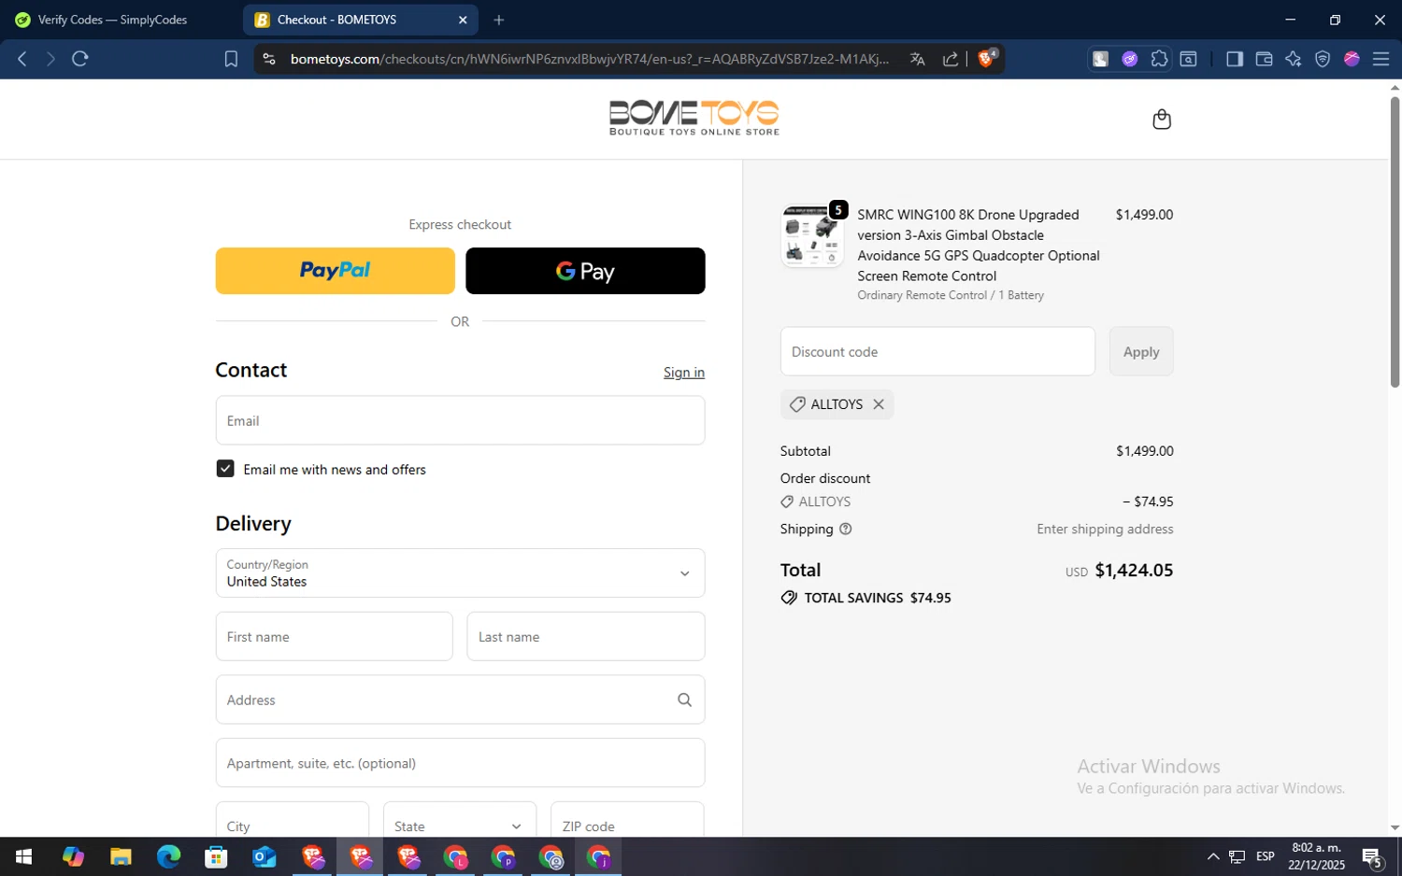The width and height of the screenshot is (1402, 876).
Task: Click the TOTAL SAVINGS $74.95 text
Action: pos(878,598)
